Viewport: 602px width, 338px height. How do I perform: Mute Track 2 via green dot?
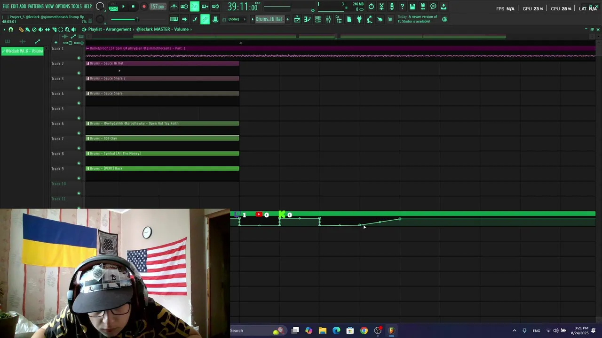point(79,73)
